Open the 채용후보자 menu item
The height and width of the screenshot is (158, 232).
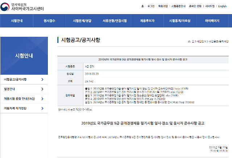click(x=147, y=21)
